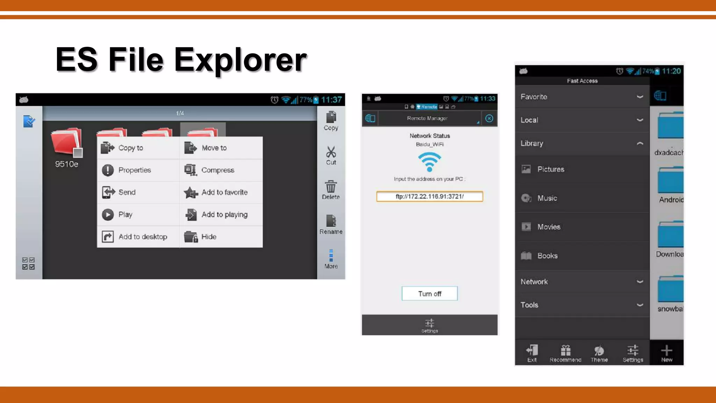Screen dimensions: 716x403
Task: Expand the Local section
Action: coord(582,120)
